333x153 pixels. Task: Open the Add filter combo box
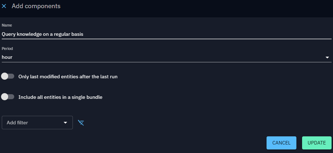coord(37,123)
